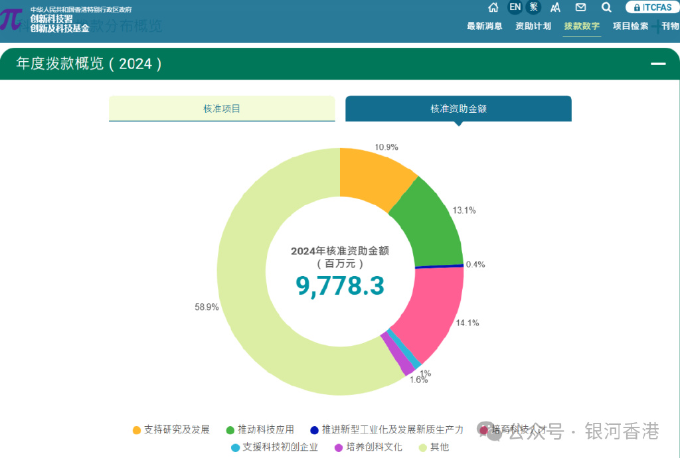Image resolution: width=680 pixels, height=458 pixels.
Task: Collapse the 年度拨款概览 panel
Action: pyautogui.click(x=658, y=64)
